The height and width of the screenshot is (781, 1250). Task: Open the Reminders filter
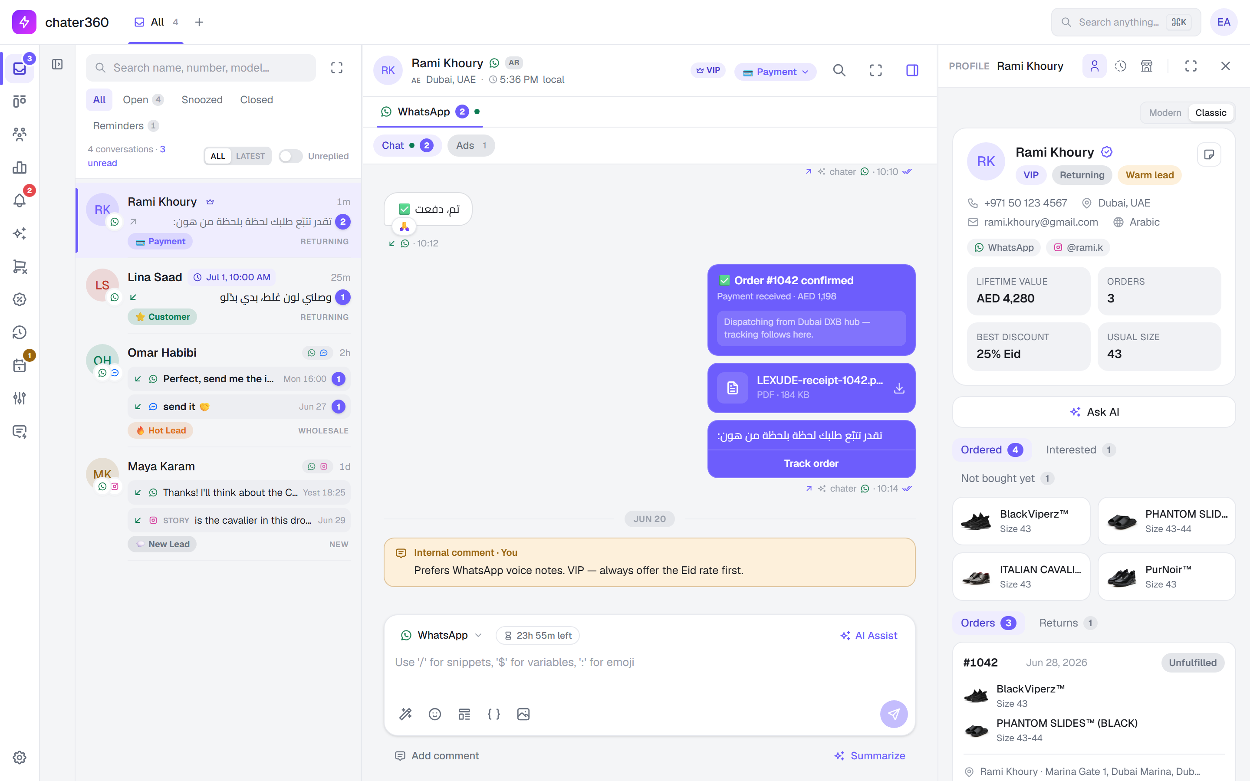click(x=125, y=125)
